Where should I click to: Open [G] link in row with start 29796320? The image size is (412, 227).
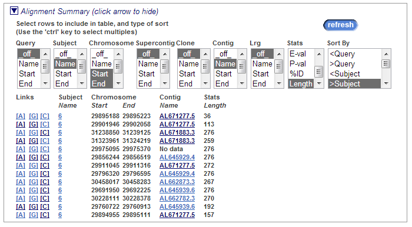[x=34, y=173]
